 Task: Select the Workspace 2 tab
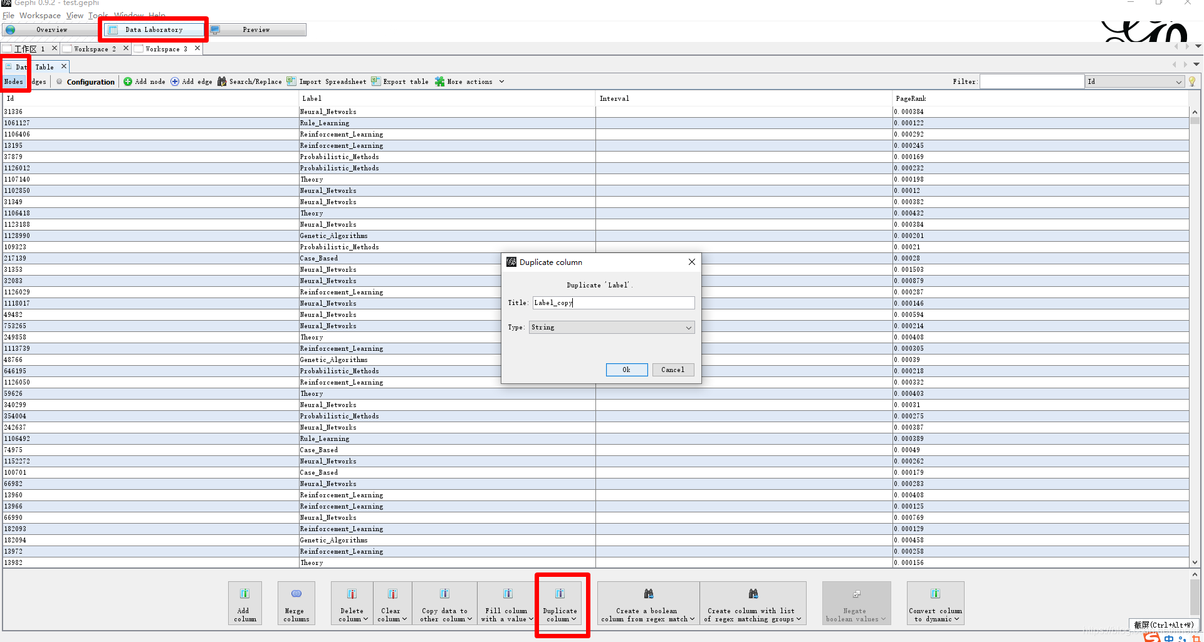click(x=94, y=49)
